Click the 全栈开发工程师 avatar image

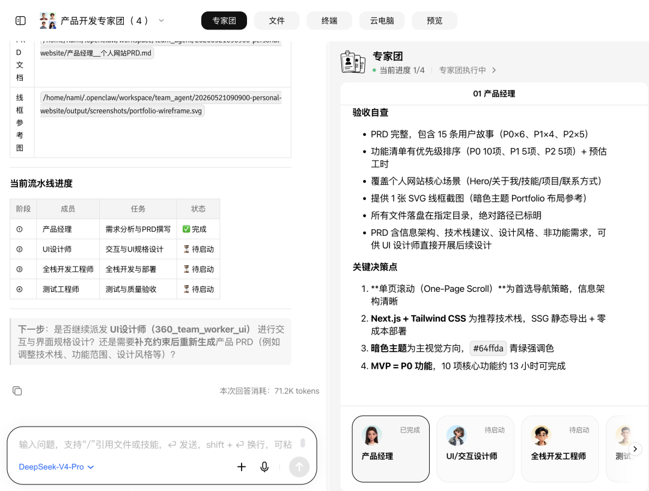[541, 436]
